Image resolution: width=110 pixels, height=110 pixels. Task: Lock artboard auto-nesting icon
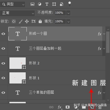[x=34, y=21]
